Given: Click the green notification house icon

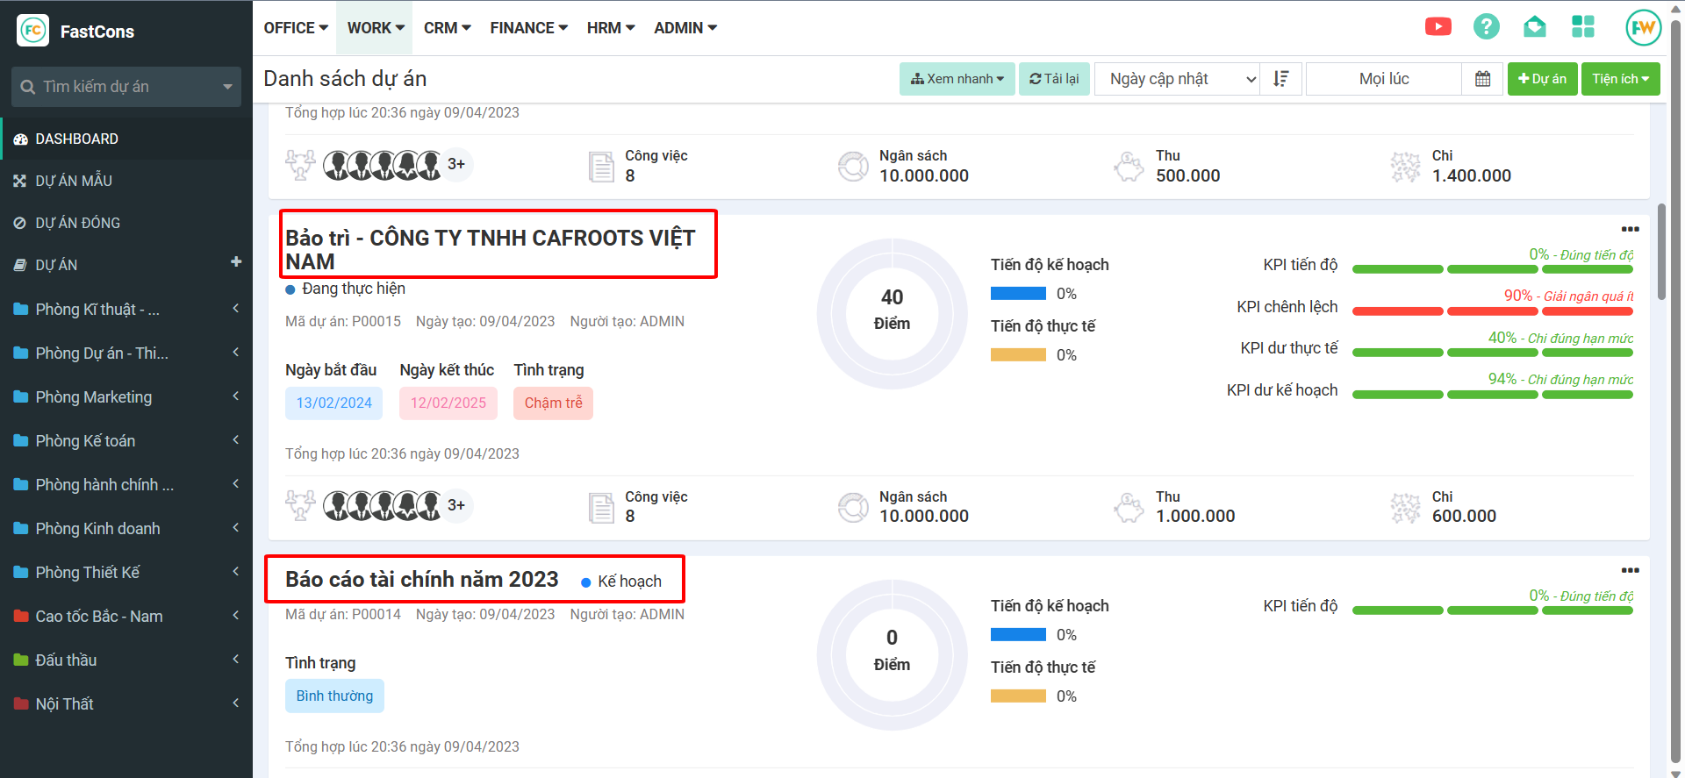Looking at the screenshot, I should click(x=1534, y=27).
